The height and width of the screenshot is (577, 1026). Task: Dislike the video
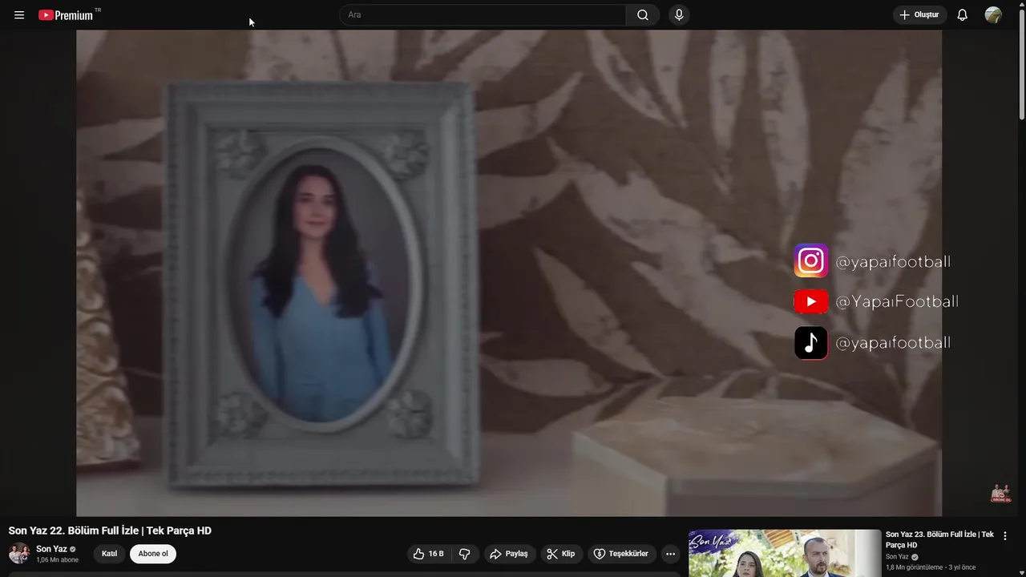tap(465, 554)
